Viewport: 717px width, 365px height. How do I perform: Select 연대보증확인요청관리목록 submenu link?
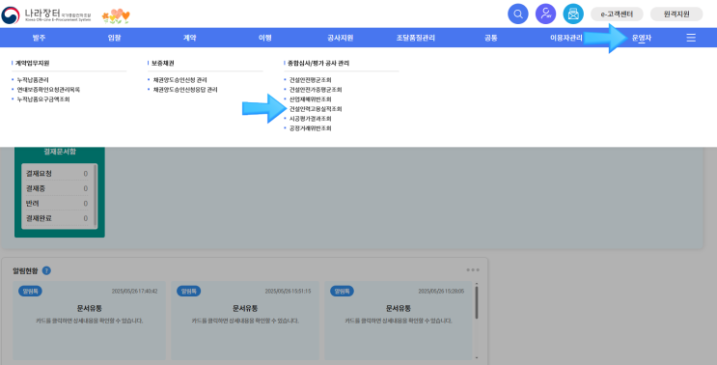click(48, 89)
